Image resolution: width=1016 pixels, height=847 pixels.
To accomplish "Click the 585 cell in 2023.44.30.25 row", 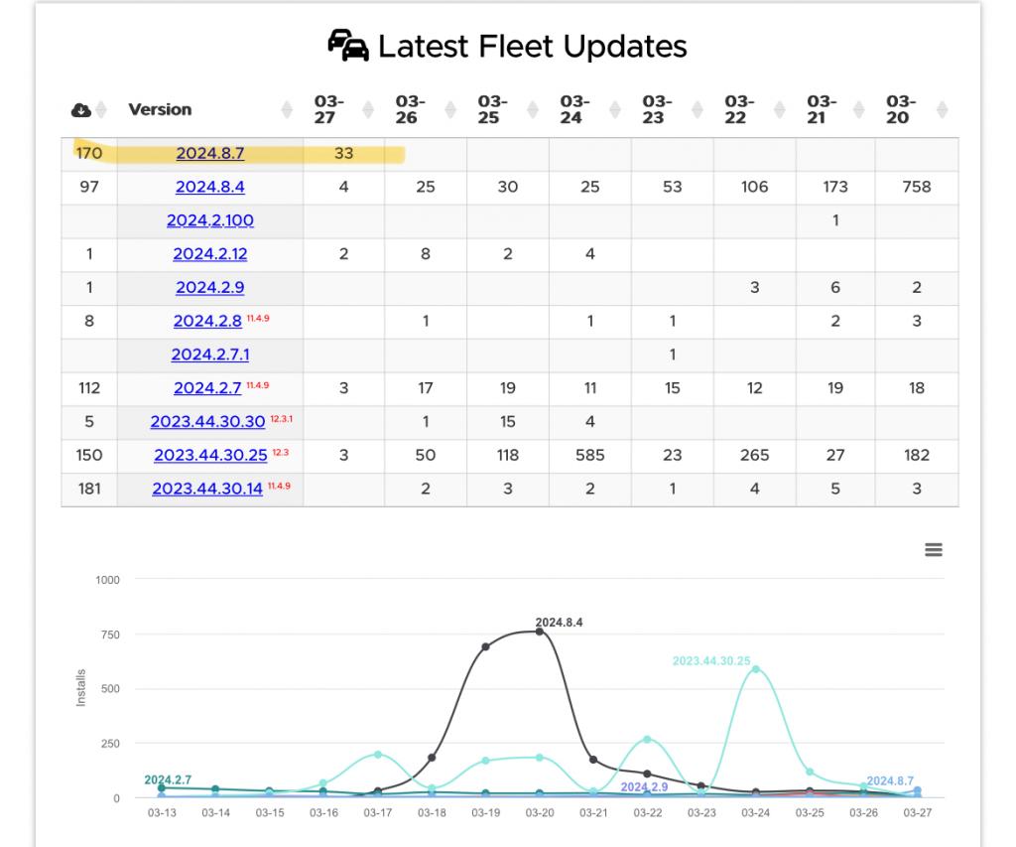I will click(589, 456).
